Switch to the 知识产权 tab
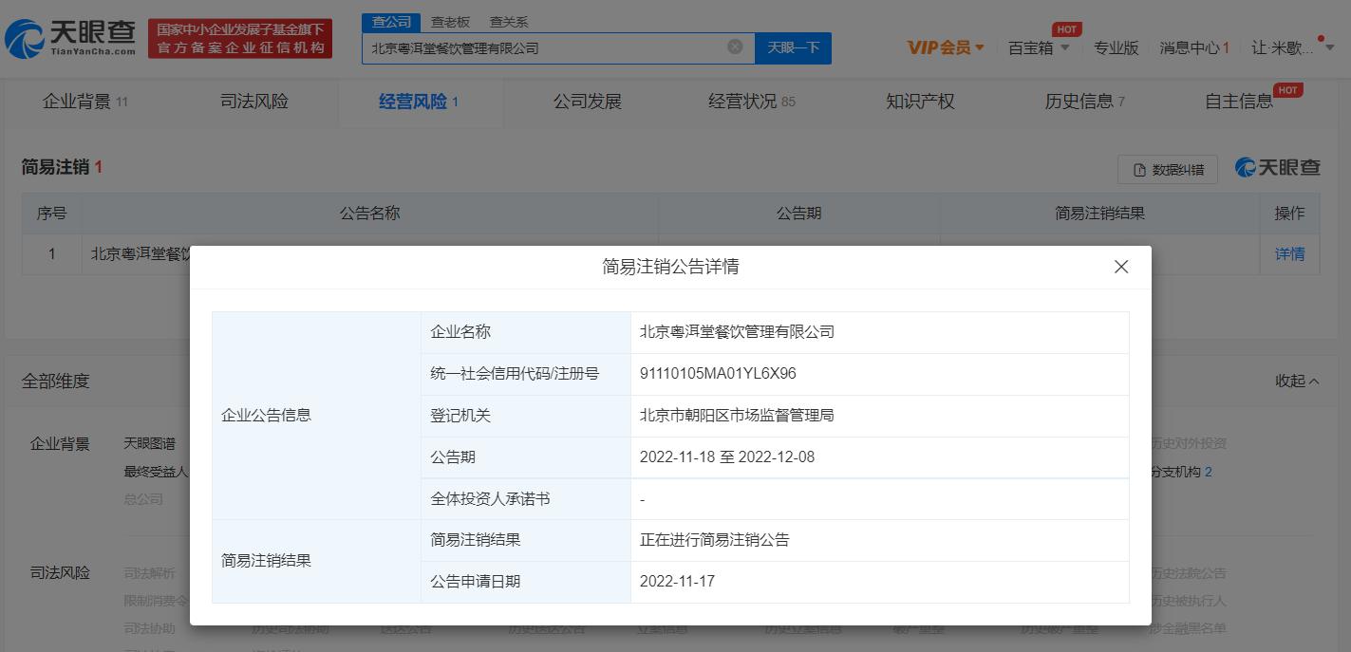The image size is (1351, 652). pos(918,101)
